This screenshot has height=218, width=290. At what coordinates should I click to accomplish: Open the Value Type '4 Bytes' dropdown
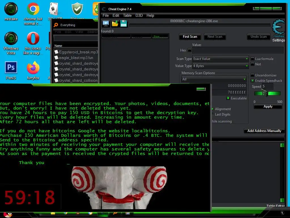(x=220, y=66)
